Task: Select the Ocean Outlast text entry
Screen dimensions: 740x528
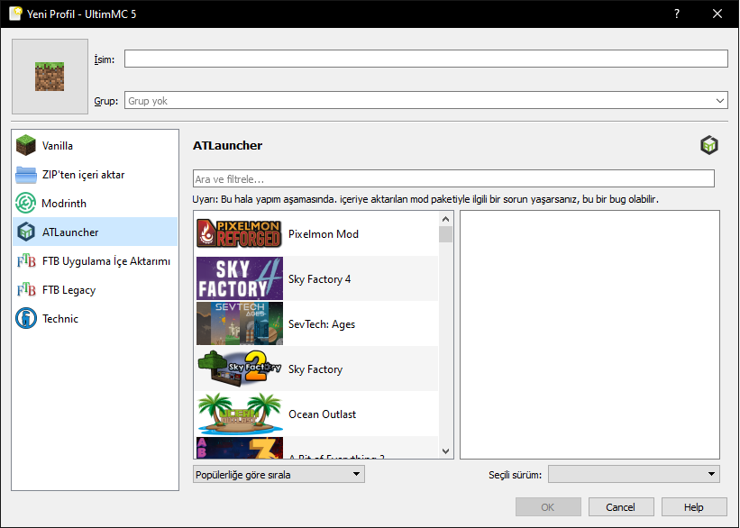Action: 323,414
